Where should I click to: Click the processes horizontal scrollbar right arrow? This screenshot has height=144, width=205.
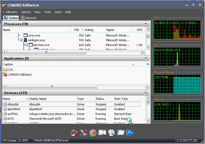(x=143, y=52)
